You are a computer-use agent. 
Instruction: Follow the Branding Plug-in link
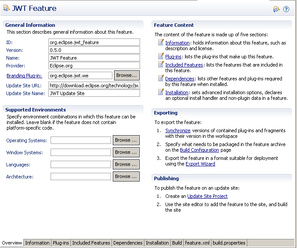pos(24,76)
